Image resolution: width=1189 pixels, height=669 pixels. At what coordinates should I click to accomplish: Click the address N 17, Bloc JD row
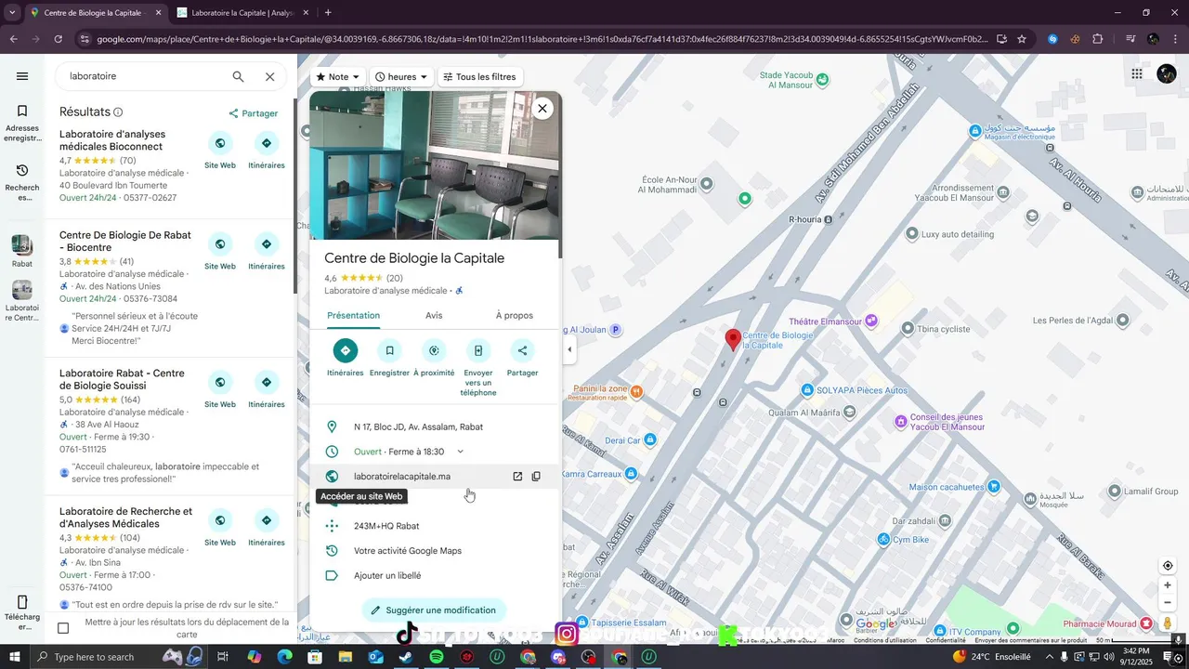tap(435, 427)
